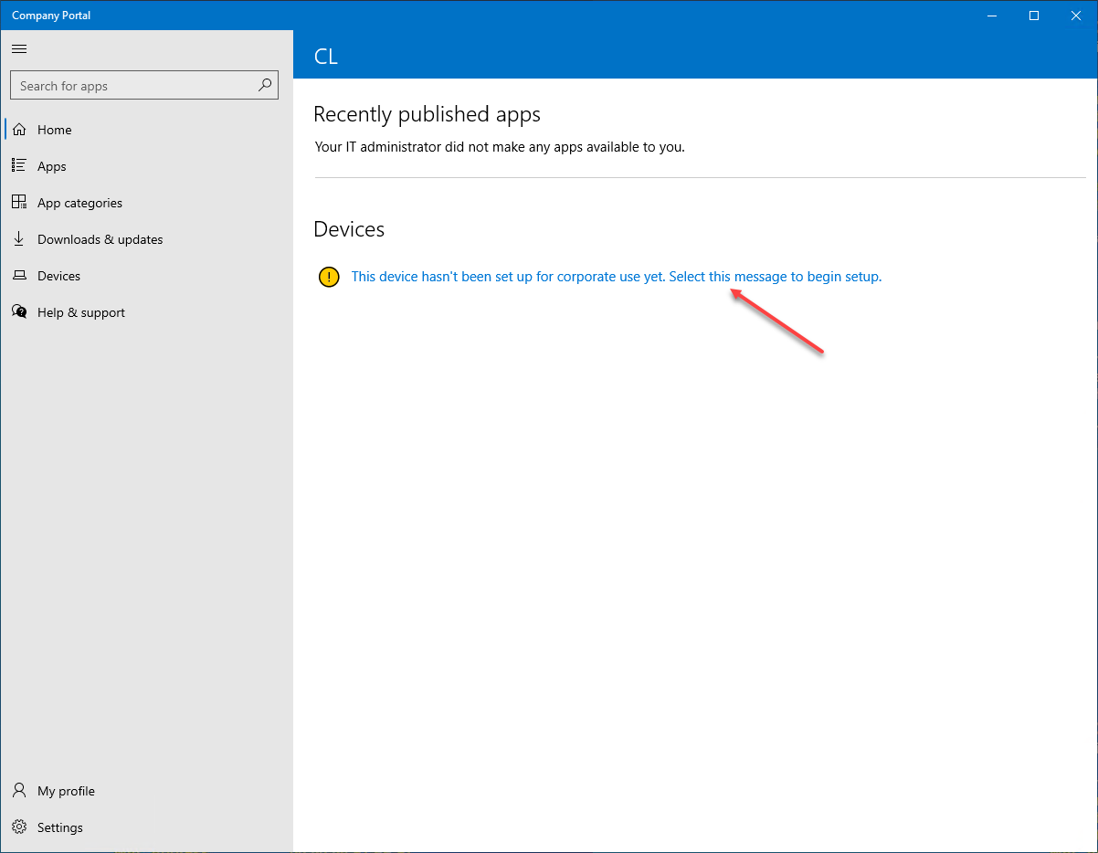
Task: Click the App categories grid icon
Action: coord(19,202)
